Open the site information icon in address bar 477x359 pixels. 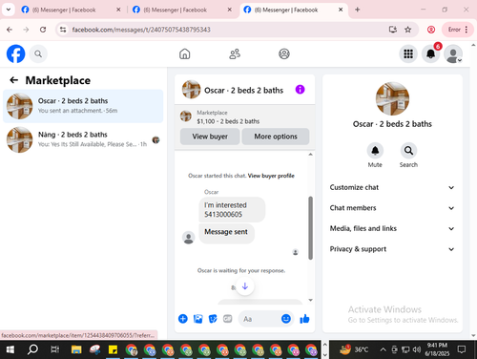[63, 30]
